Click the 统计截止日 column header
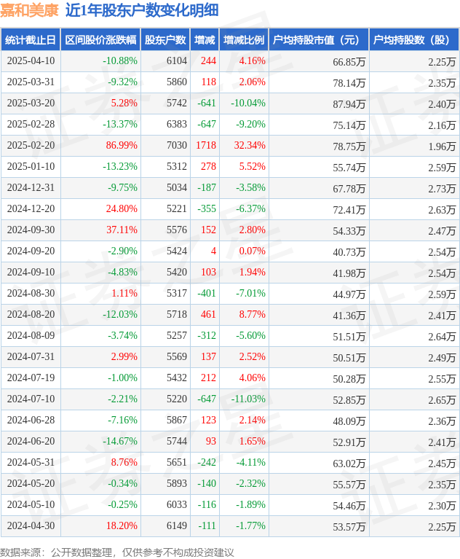Screen dimensions: 460x559 point(31,39)
